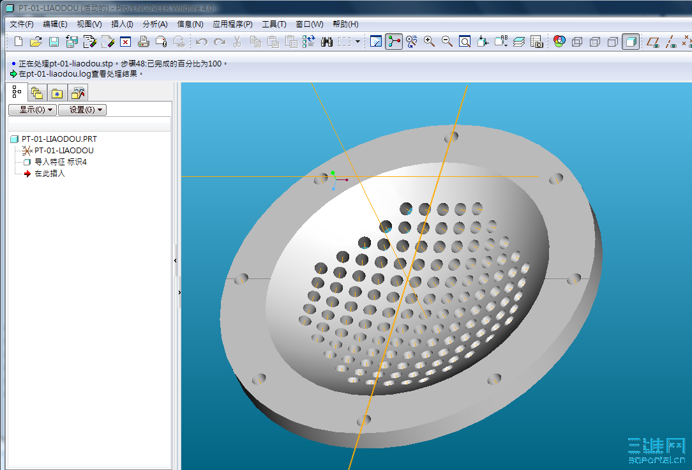Viewport: 692px width, 470px height.
Task: Switch to wireframe display style
Action: click(x=577, y=42)
